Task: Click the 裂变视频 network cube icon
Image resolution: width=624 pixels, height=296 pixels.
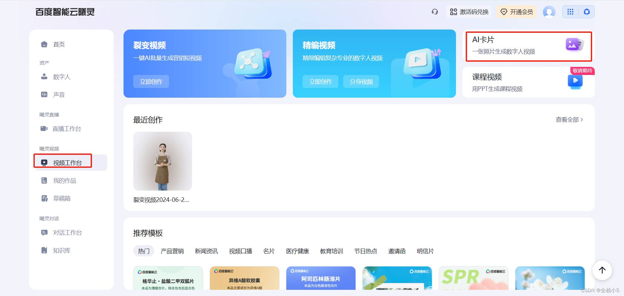Action: [253, 63]
